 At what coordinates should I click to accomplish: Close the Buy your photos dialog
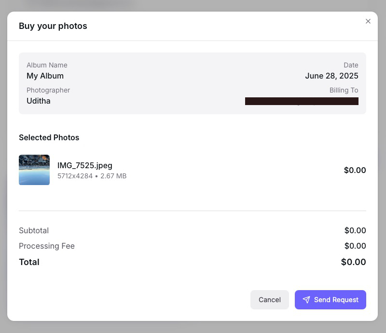click(368, 21)
